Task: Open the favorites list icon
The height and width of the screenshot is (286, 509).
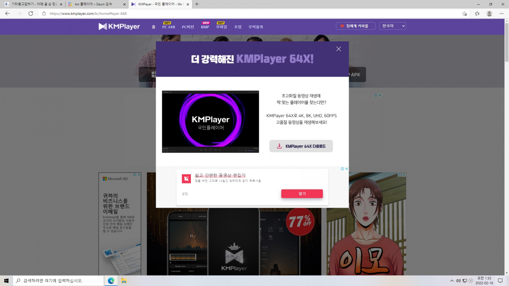Action: (x=477, y=14)
